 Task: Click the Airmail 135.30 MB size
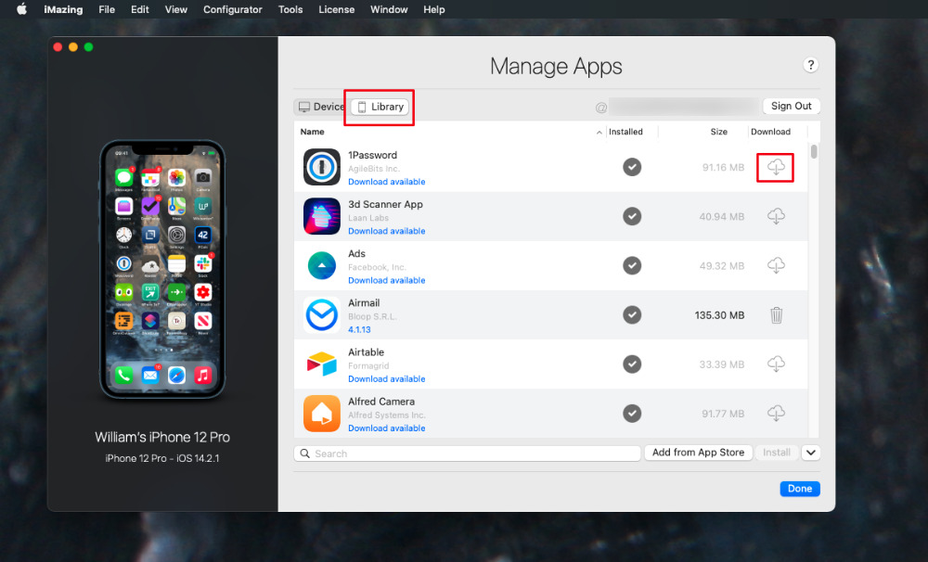pyautogui.click(x=719, y=315)
